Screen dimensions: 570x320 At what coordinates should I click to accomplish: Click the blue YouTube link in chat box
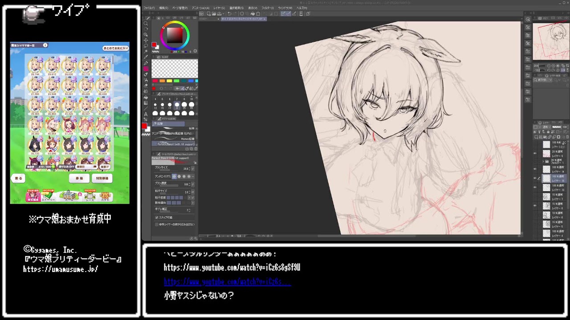227,282
